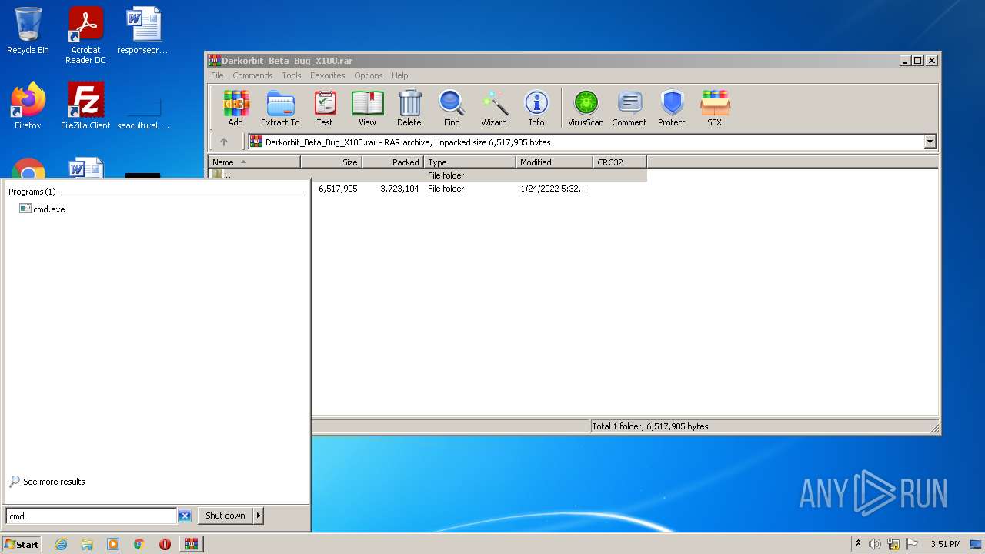Click the Show desktop button
Image resolution: width=985 pixels, height=554 pixels.
[976, 544]
